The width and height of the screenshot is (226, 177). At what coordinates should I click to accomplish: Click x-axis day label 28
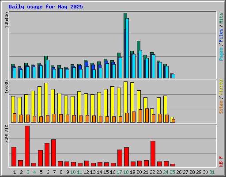coord(192,172)
